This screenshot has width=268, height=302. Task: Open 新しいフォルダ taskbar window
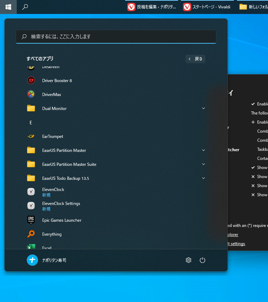tap(253, 7)
